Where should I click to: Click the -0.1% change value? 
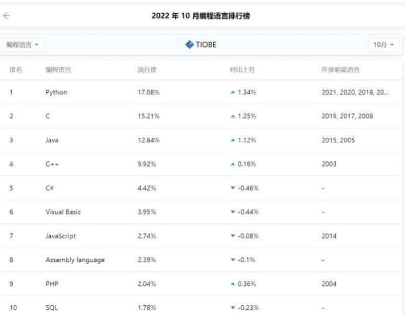coord(247,260)
